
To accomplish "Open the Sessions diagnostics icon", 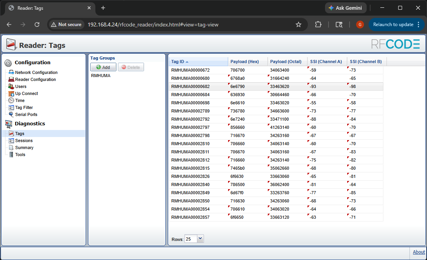I will pyautogui.click(x=11, y=141).
